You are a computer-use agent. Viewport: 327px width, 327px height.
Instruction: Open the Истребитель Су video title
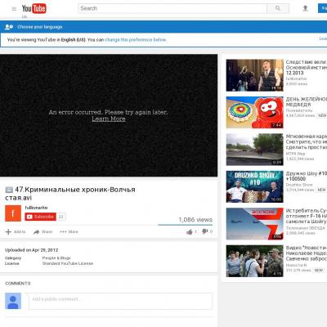point(307,216)
